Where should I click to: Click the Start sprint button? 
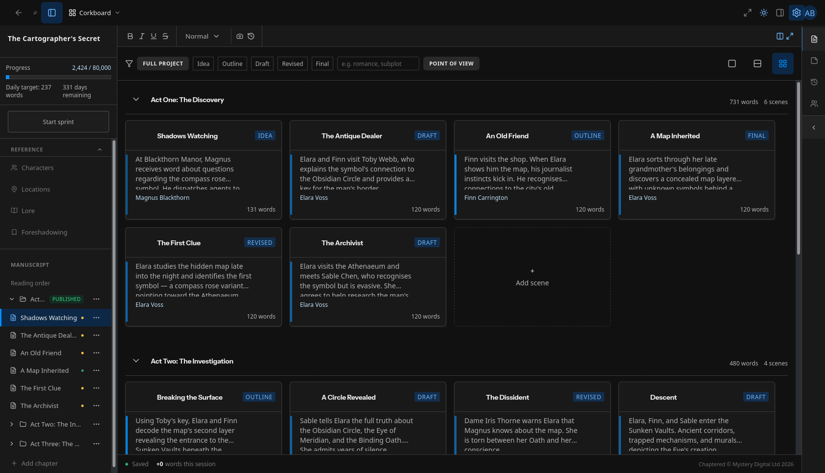tap(58, 122)
